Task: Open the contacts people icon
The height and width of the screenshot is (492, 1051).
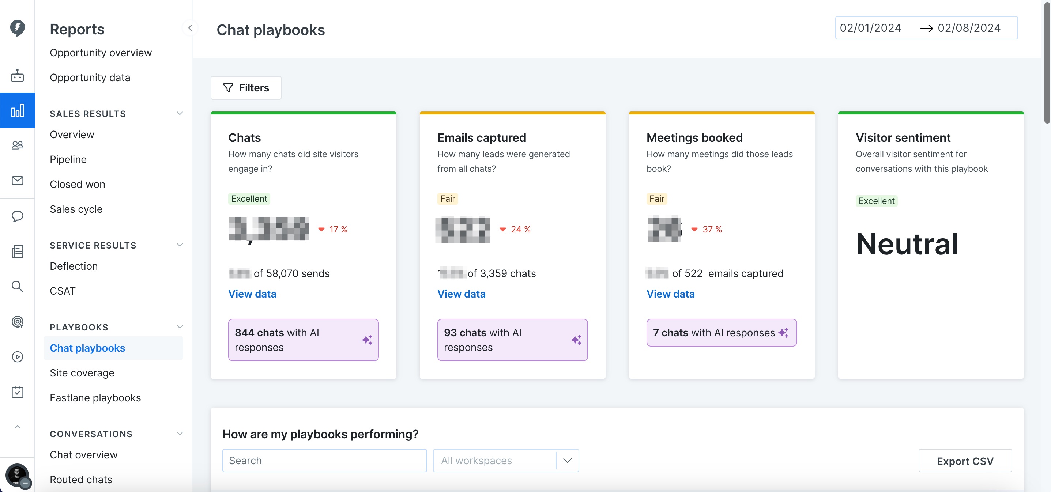Action: click(x=17, y=145)
